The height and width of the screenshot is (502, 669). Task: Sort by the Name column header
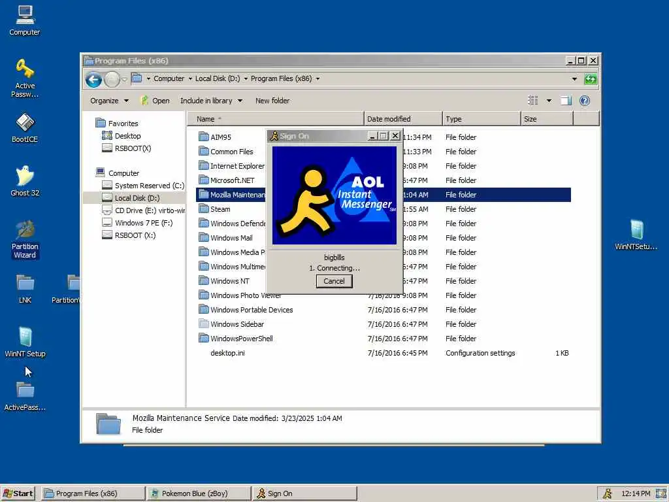click(x=276, y=119)
